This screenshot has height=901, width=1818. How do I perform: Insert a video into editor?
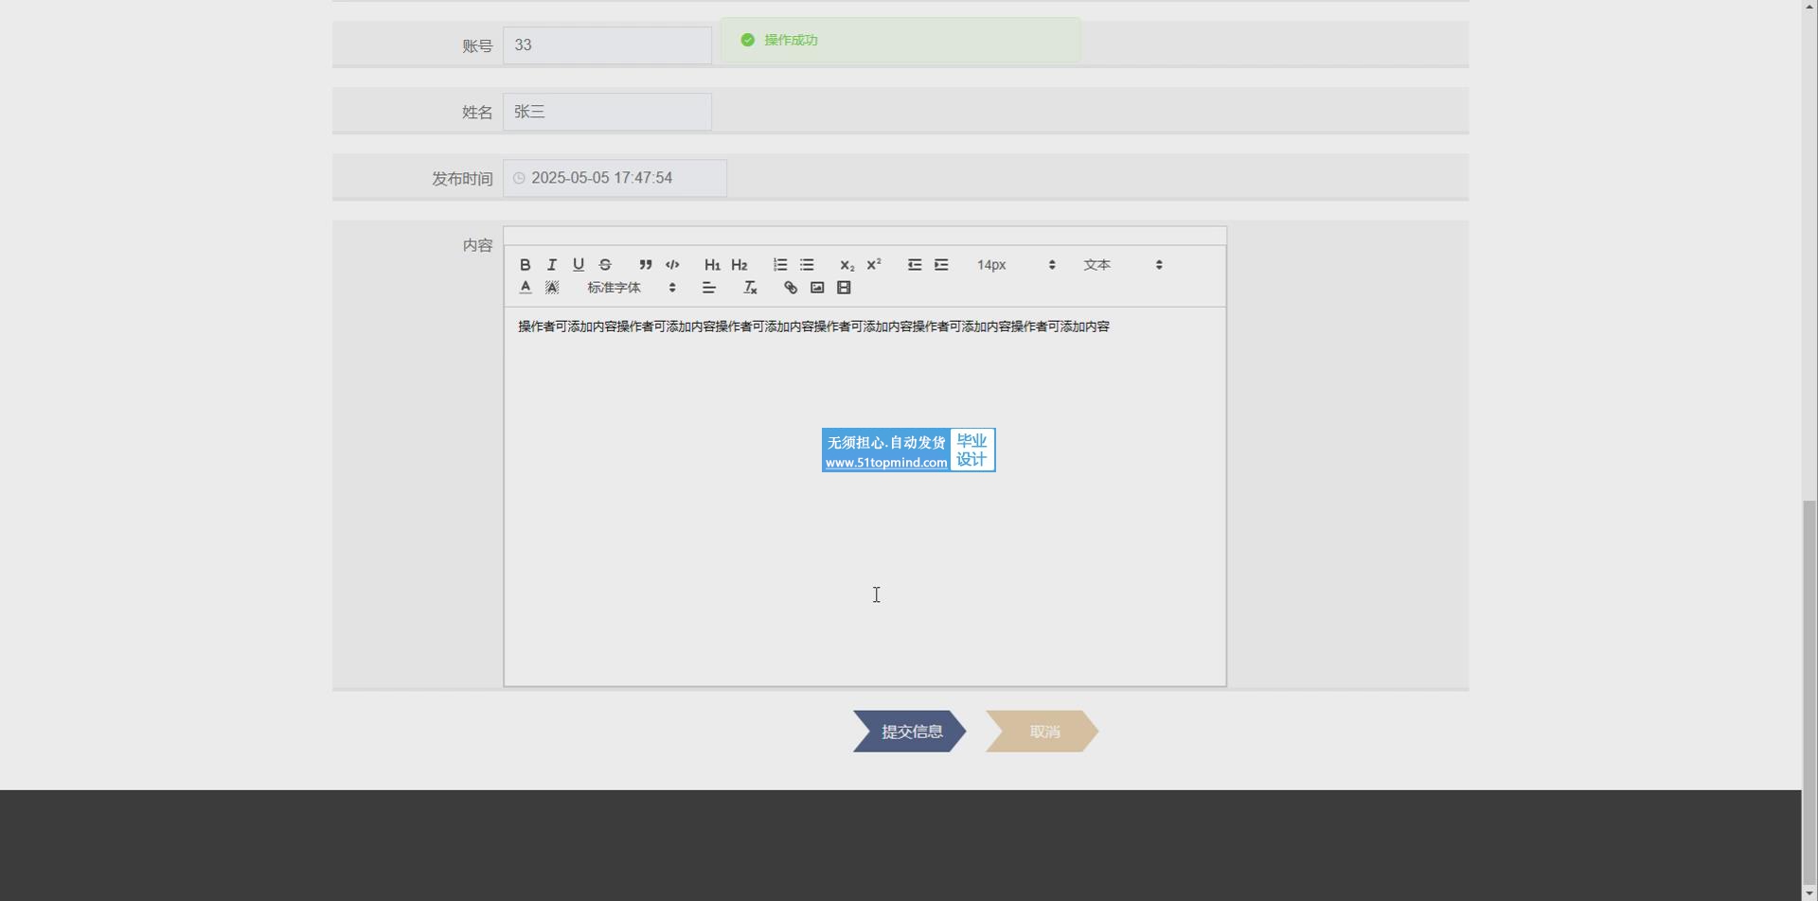pyautogui.click(x=844, y=288)
